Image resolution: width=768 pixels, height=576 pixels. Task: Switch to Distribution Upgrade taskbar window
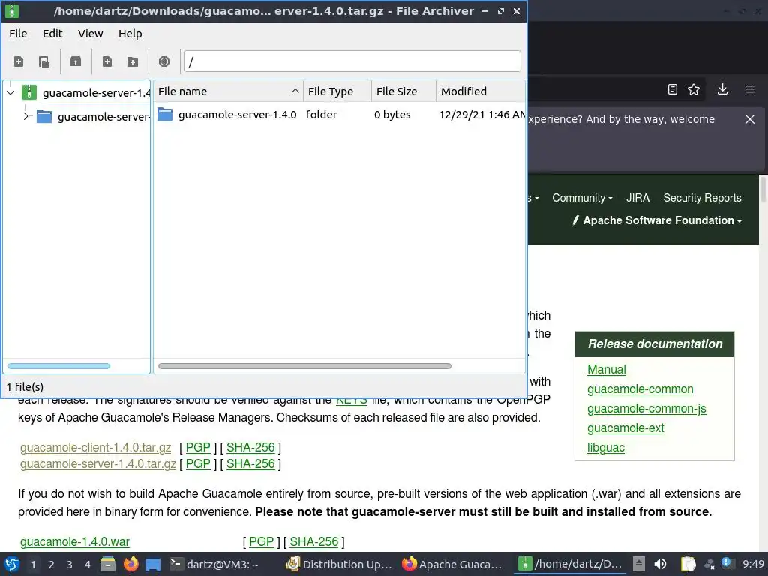(340, 564)
